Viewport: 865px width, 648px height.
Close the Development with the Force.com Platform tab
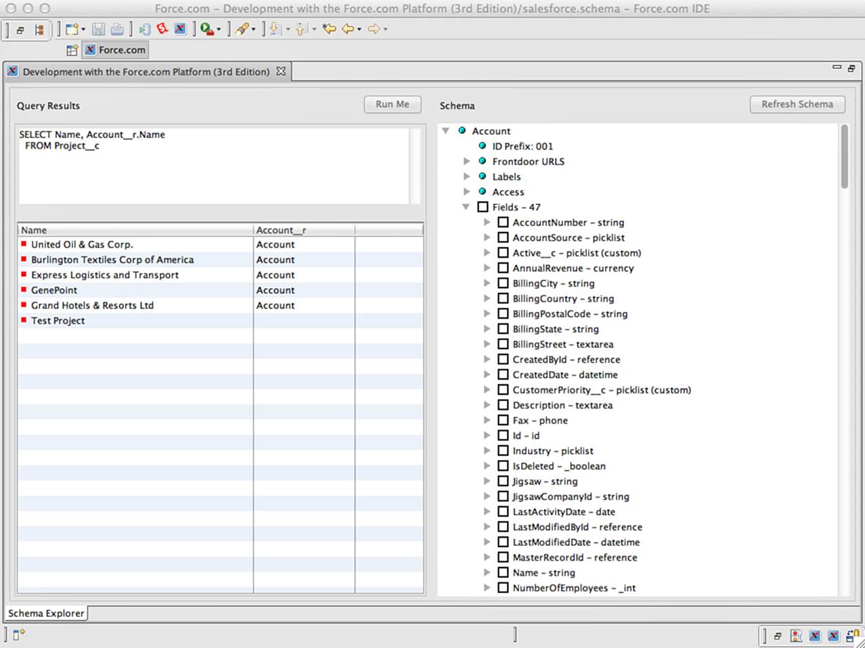281,71
